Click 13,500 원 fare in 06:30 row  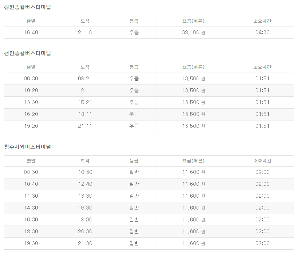(x=193, y=79)
